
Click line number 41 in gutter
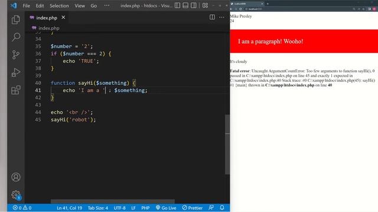pos(38,90)
